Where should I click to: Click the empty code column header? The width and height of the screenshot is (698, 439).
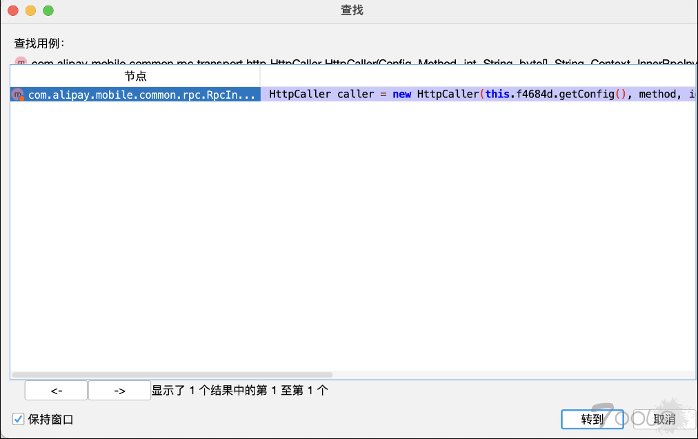click(x=476, y=76)
